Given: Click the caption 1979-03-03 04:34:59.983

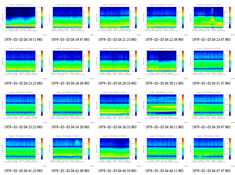Looking at the screenshot, I should [x=70, y=127].
